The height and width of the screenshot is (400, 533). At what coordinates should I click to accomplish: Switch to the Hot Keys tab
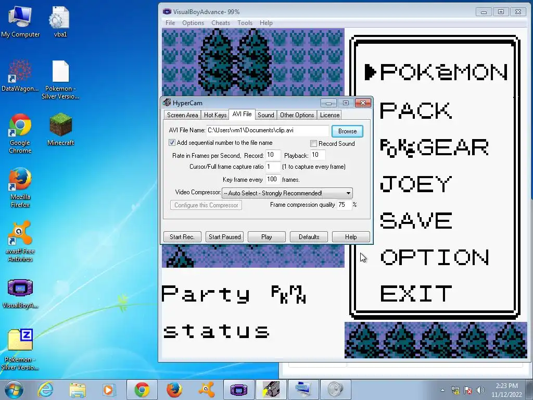point(215,115)
